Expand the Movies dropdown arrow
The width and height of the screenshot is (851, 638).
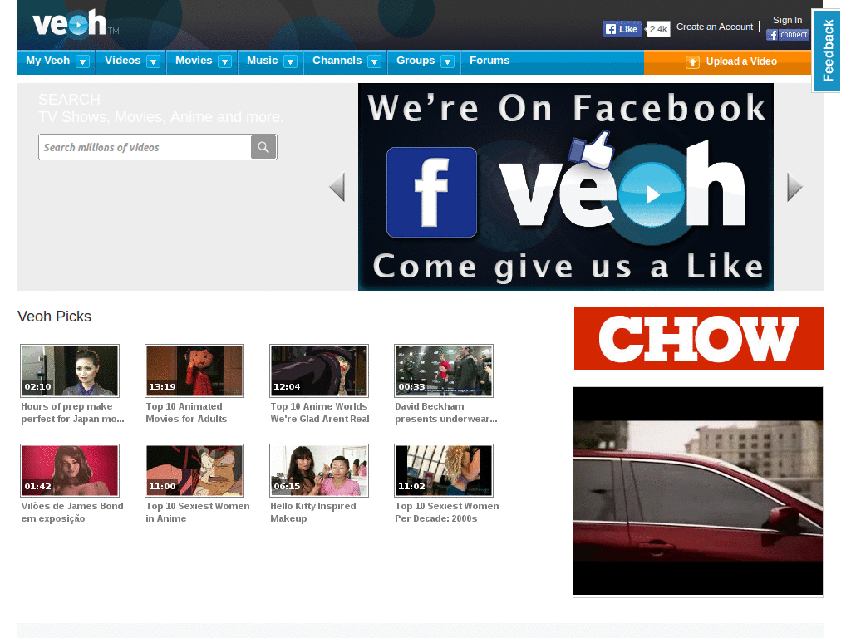tap(224, 61)
